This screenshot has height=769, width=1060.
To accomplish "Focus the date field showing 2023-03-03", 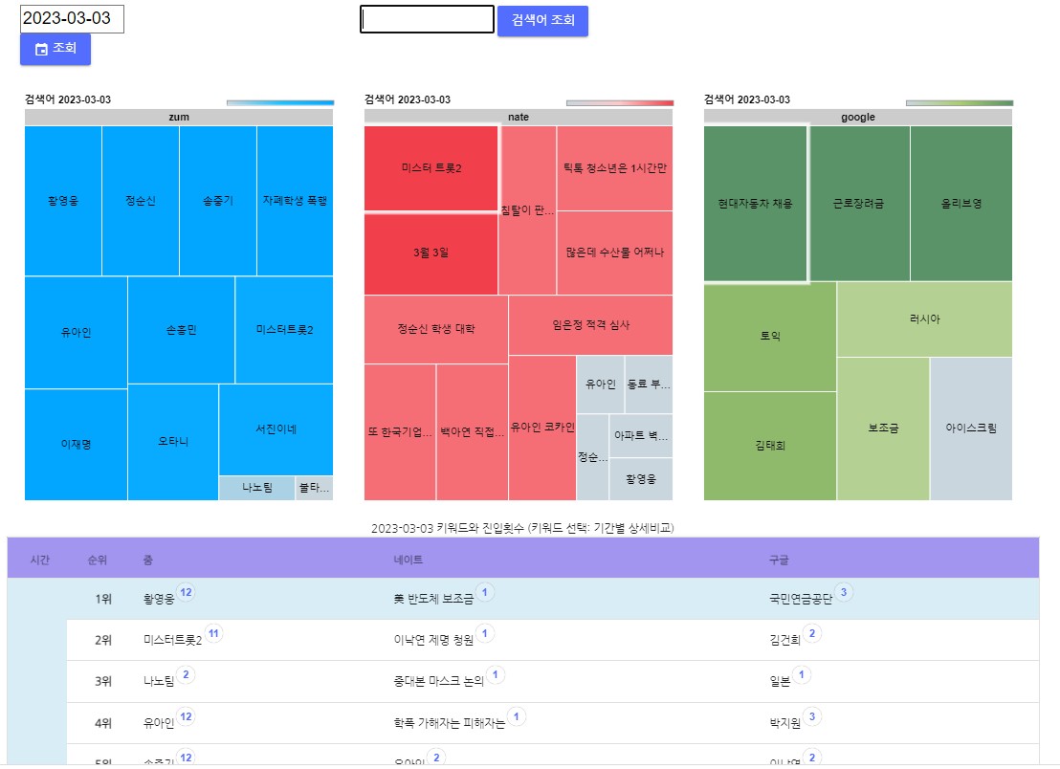I will (72, 19).
